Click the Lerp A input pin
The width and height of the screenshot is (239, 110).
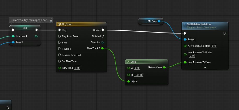pyautogui.click(x=129, y=68)
